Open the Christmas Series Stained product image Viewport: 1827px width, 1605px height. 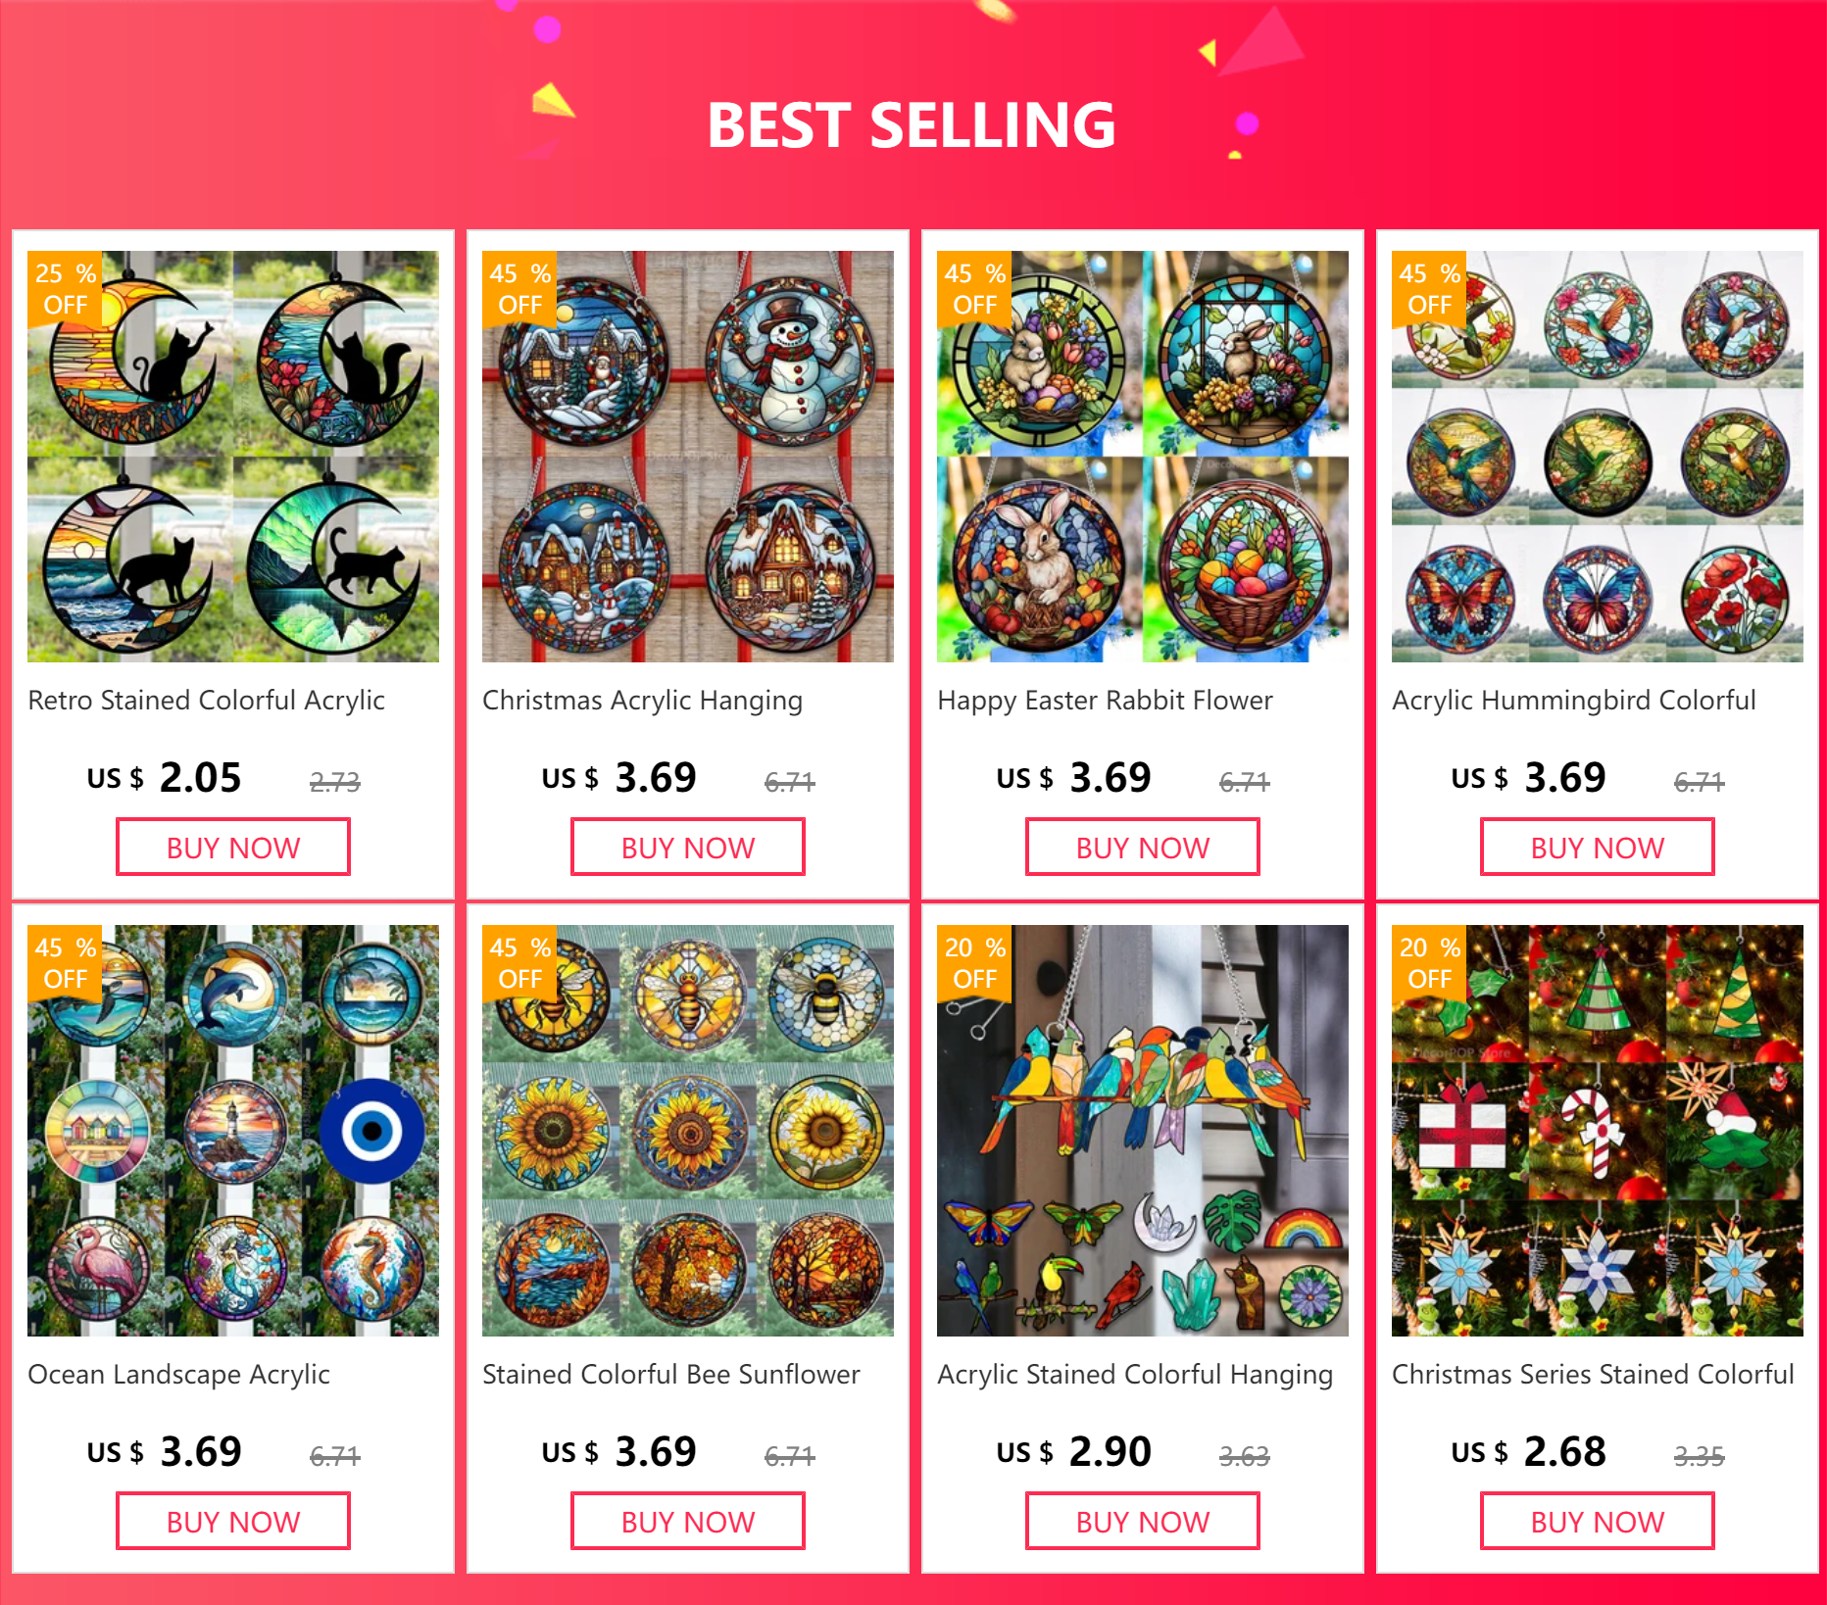(1598, 1131)
